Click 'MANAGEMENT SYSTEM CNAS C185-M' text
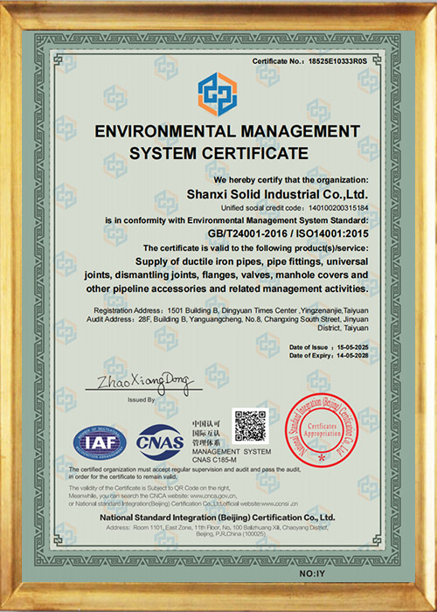 tap(232, 455)
